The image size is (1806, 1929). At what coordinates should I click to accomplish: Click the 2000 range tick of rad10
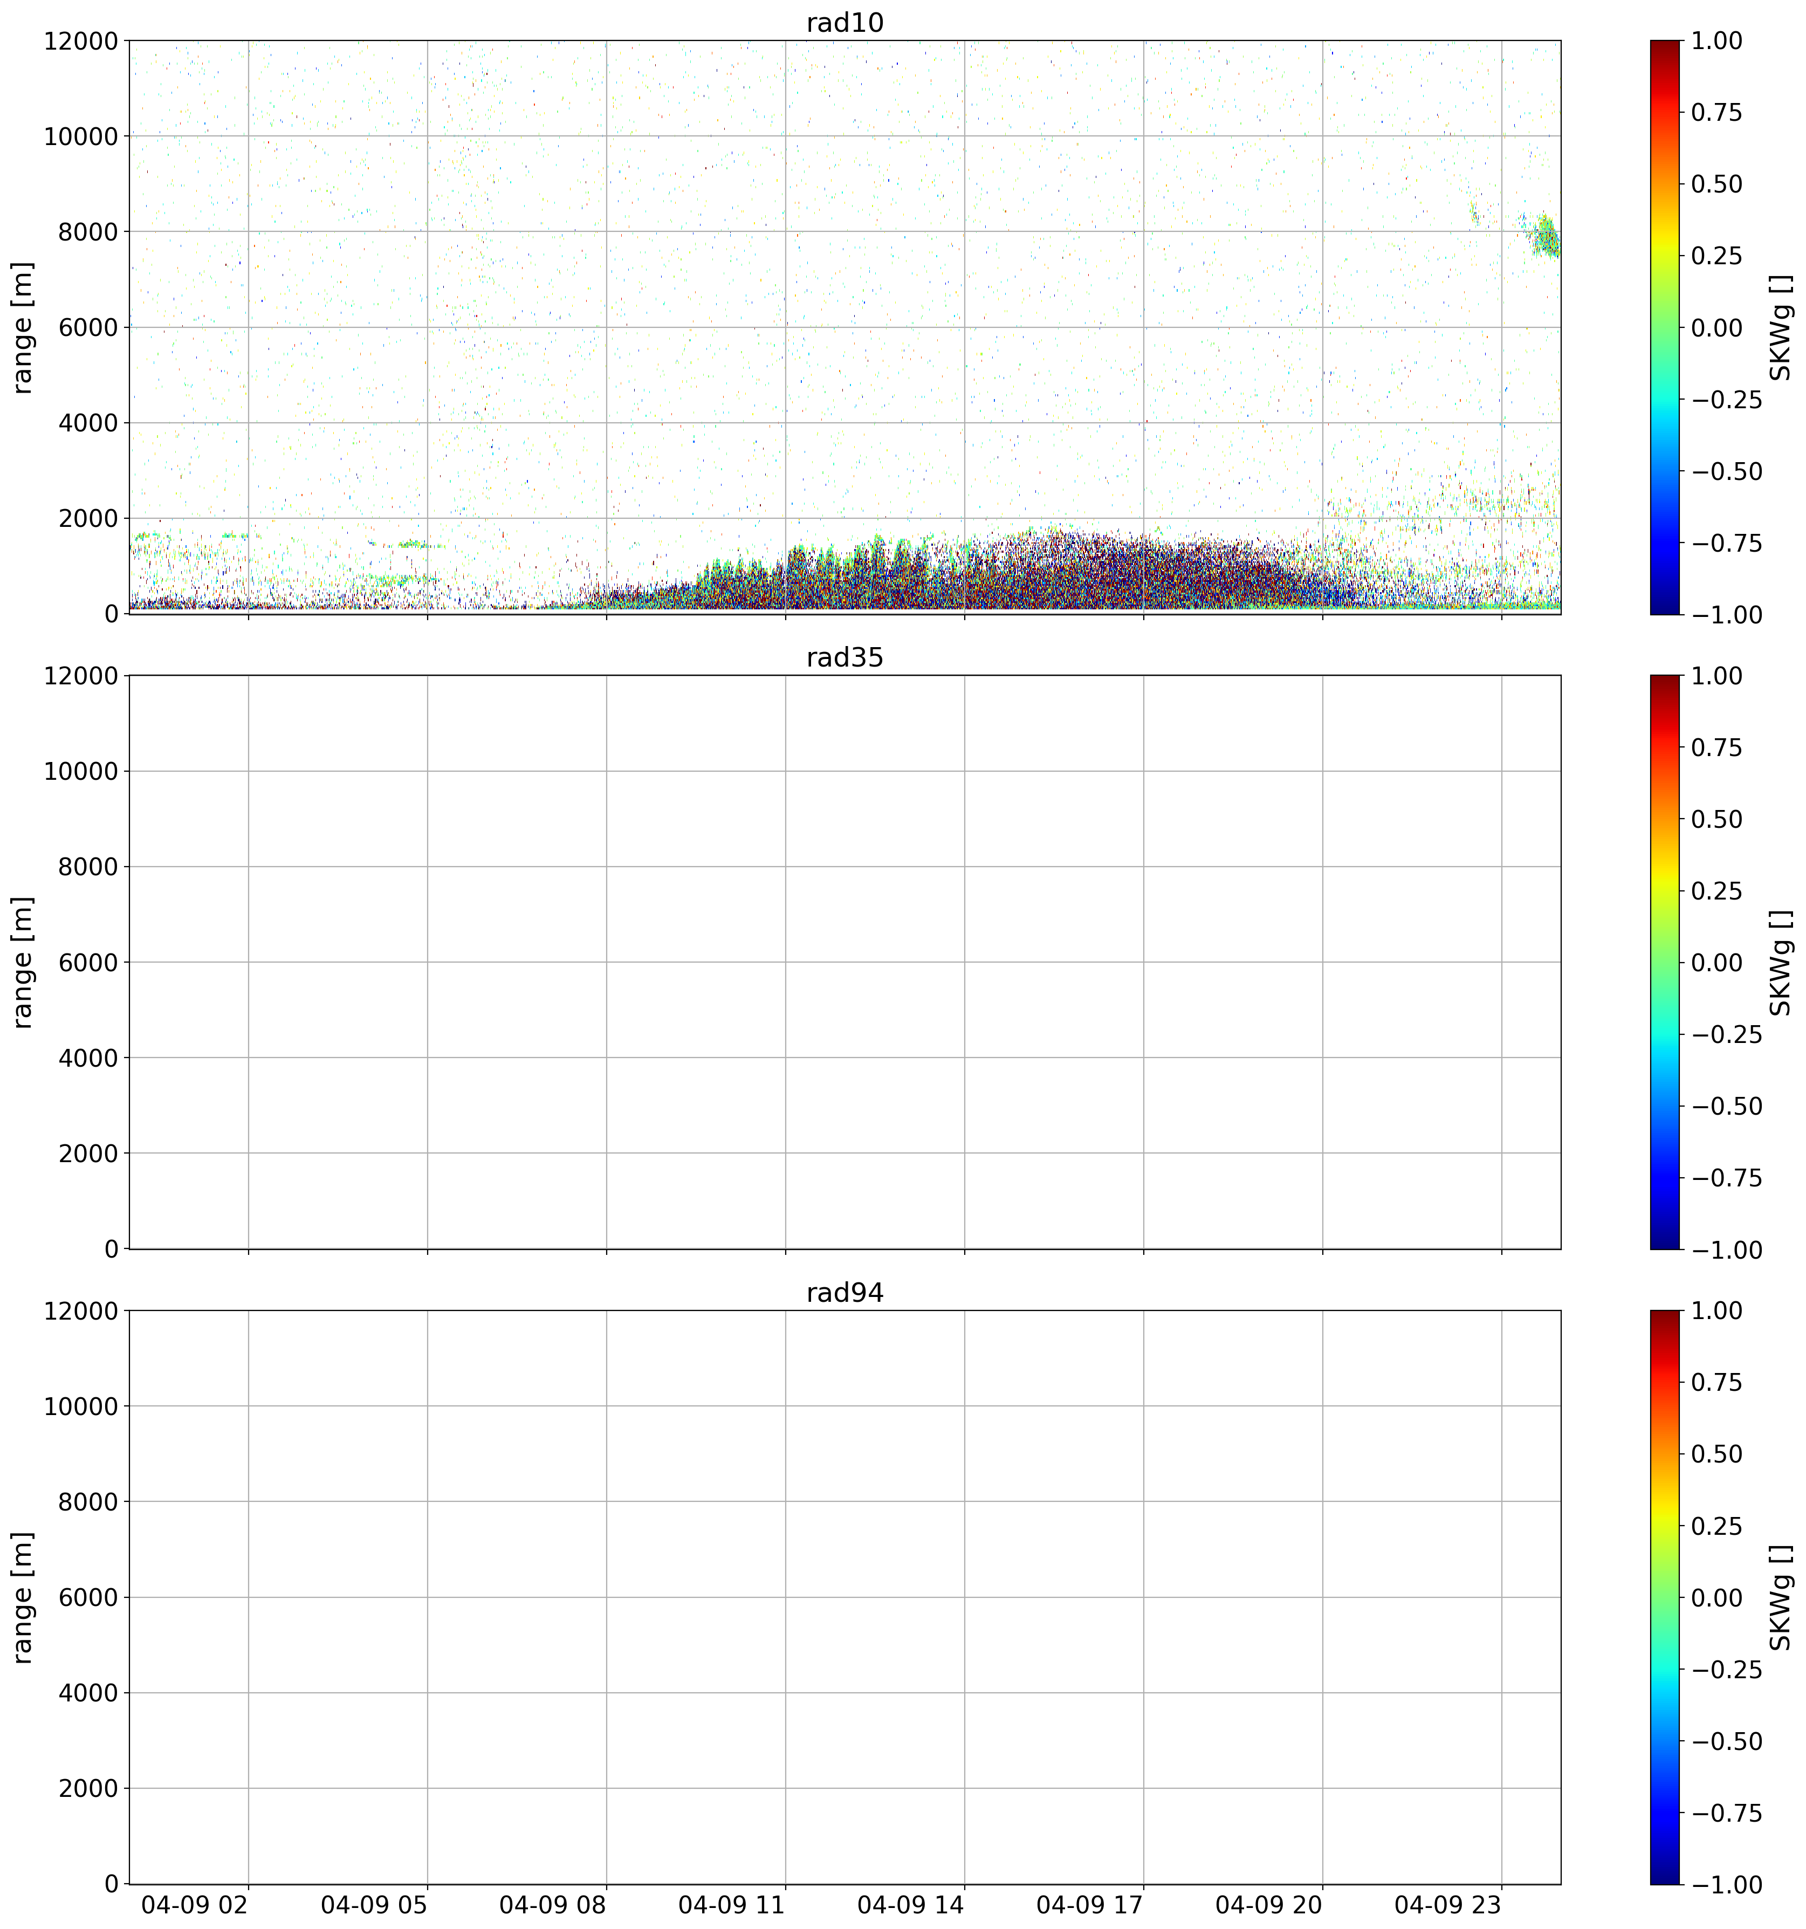tap(87, 518)
